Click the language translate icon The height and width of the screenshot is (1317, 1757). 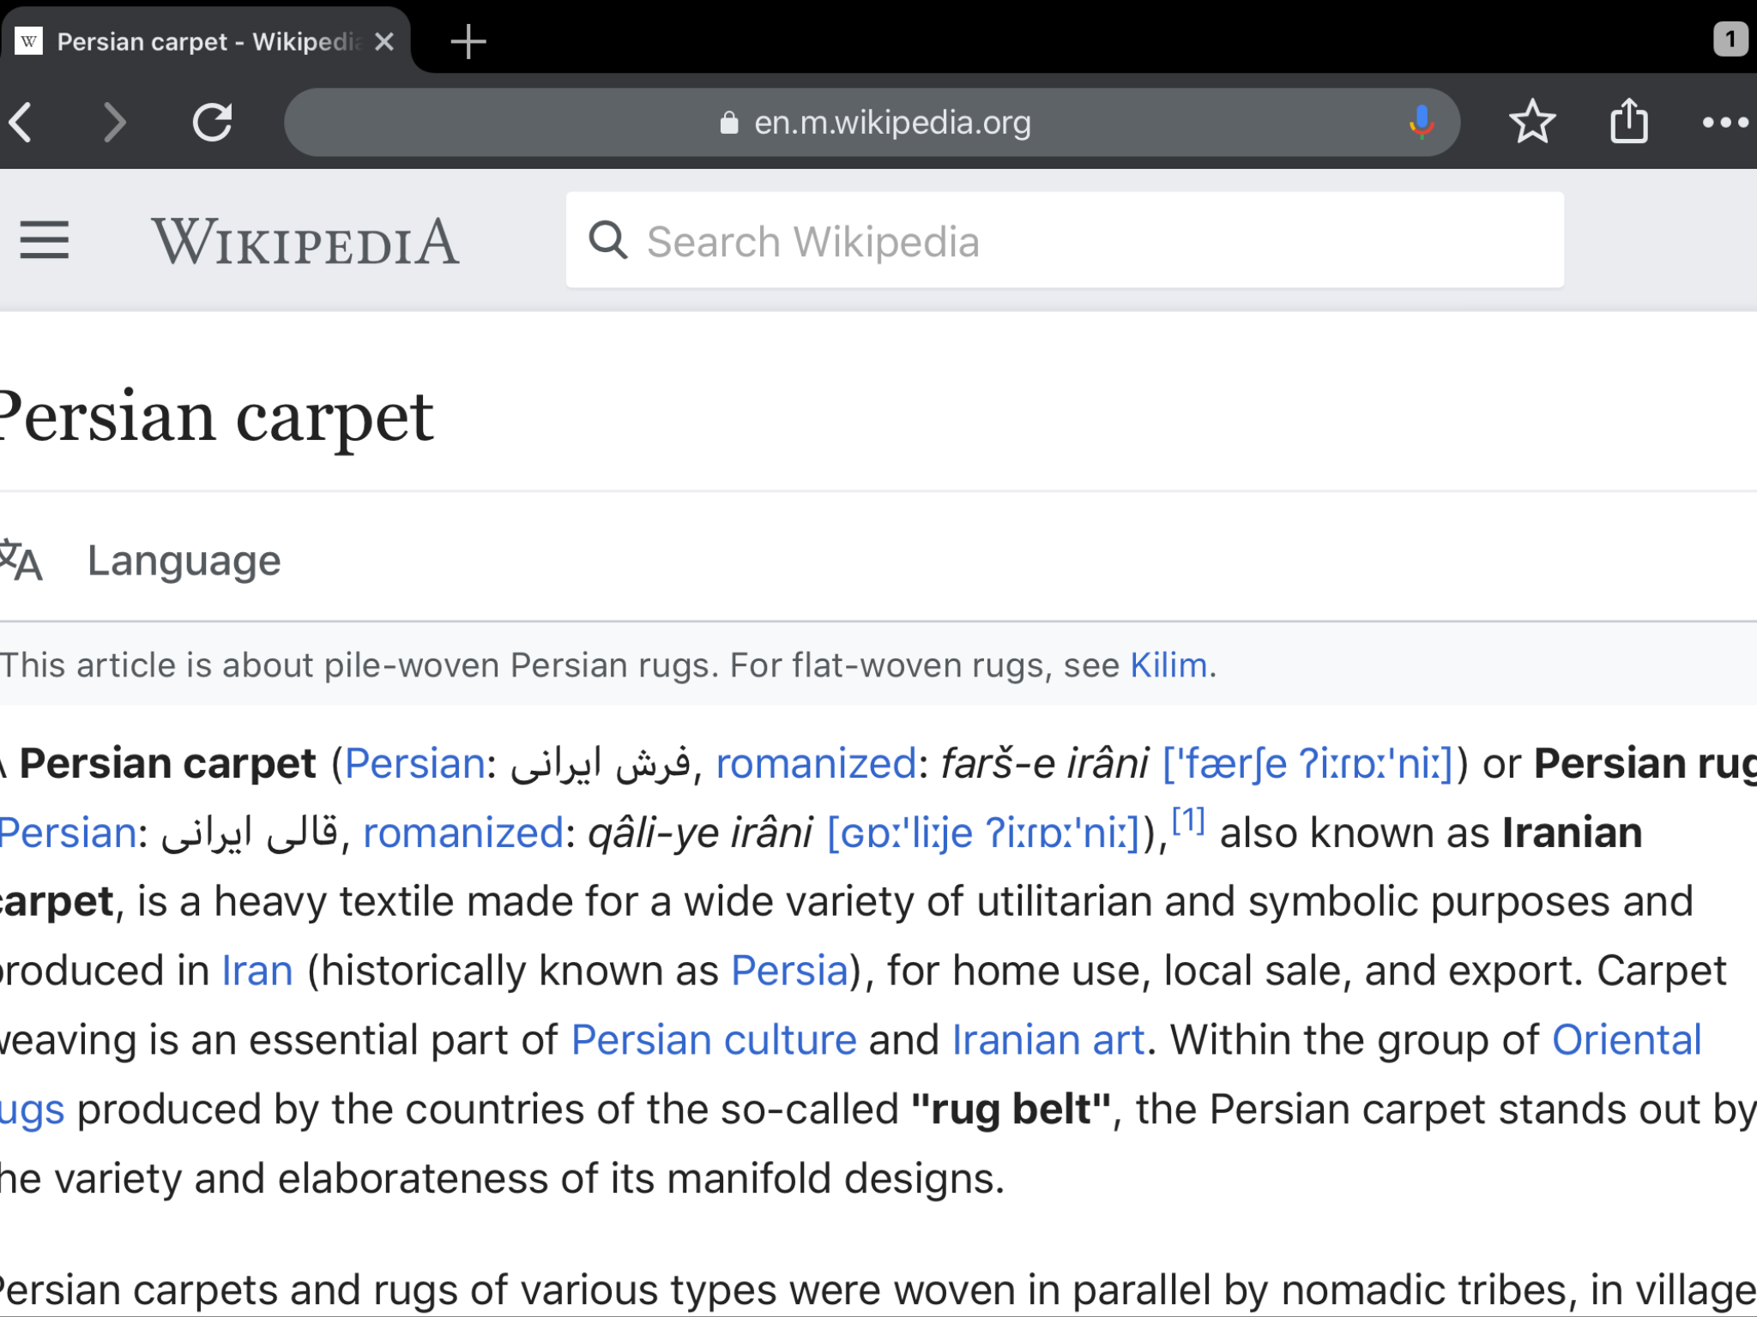coord(21,561)
